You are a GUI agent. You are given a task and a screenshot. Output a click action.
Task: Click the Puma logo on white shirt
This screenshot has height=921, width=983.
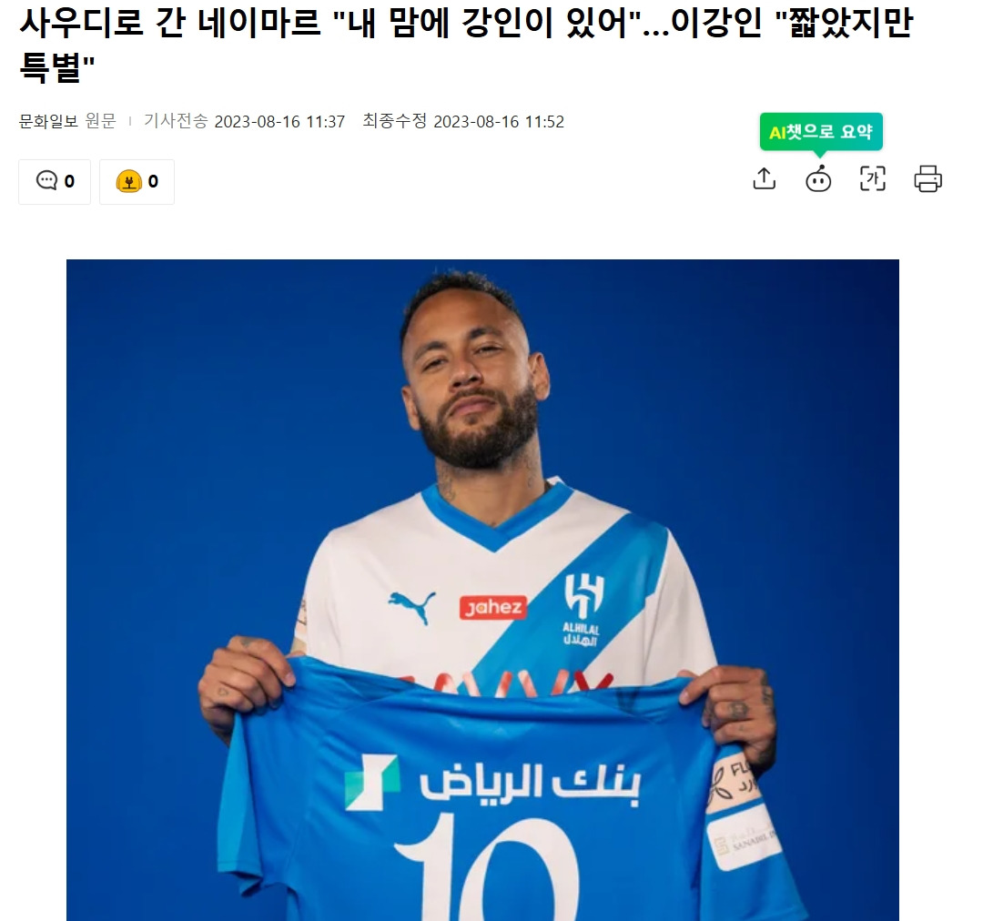point(412,605)
